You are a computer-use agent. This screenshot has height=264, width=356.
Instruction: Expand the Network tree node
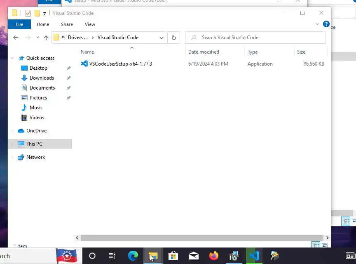click(x=12, y=157)
